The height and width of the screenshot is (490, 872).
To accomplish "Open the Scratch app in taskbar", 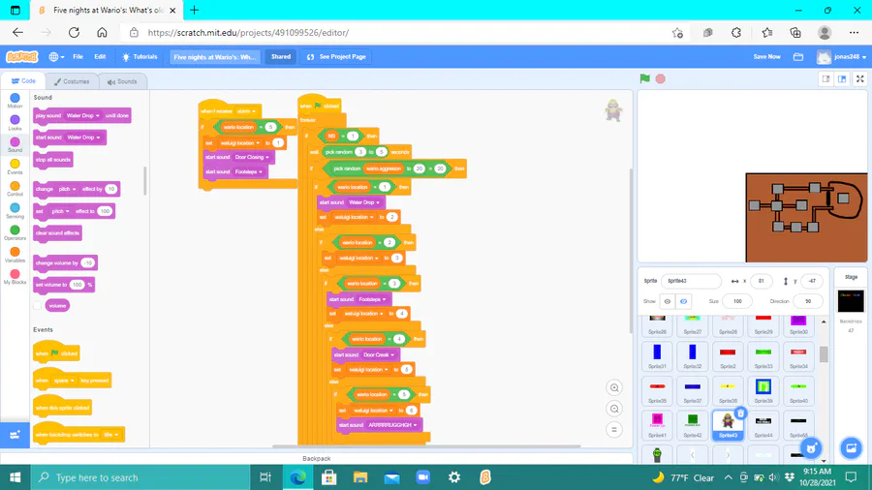I will pos(485,477).
